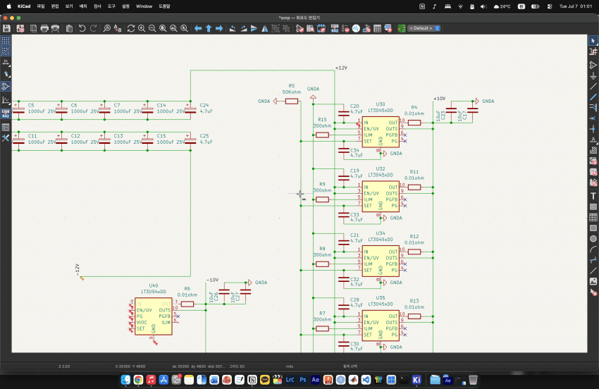Add an image to the schematic

point(593,281)
